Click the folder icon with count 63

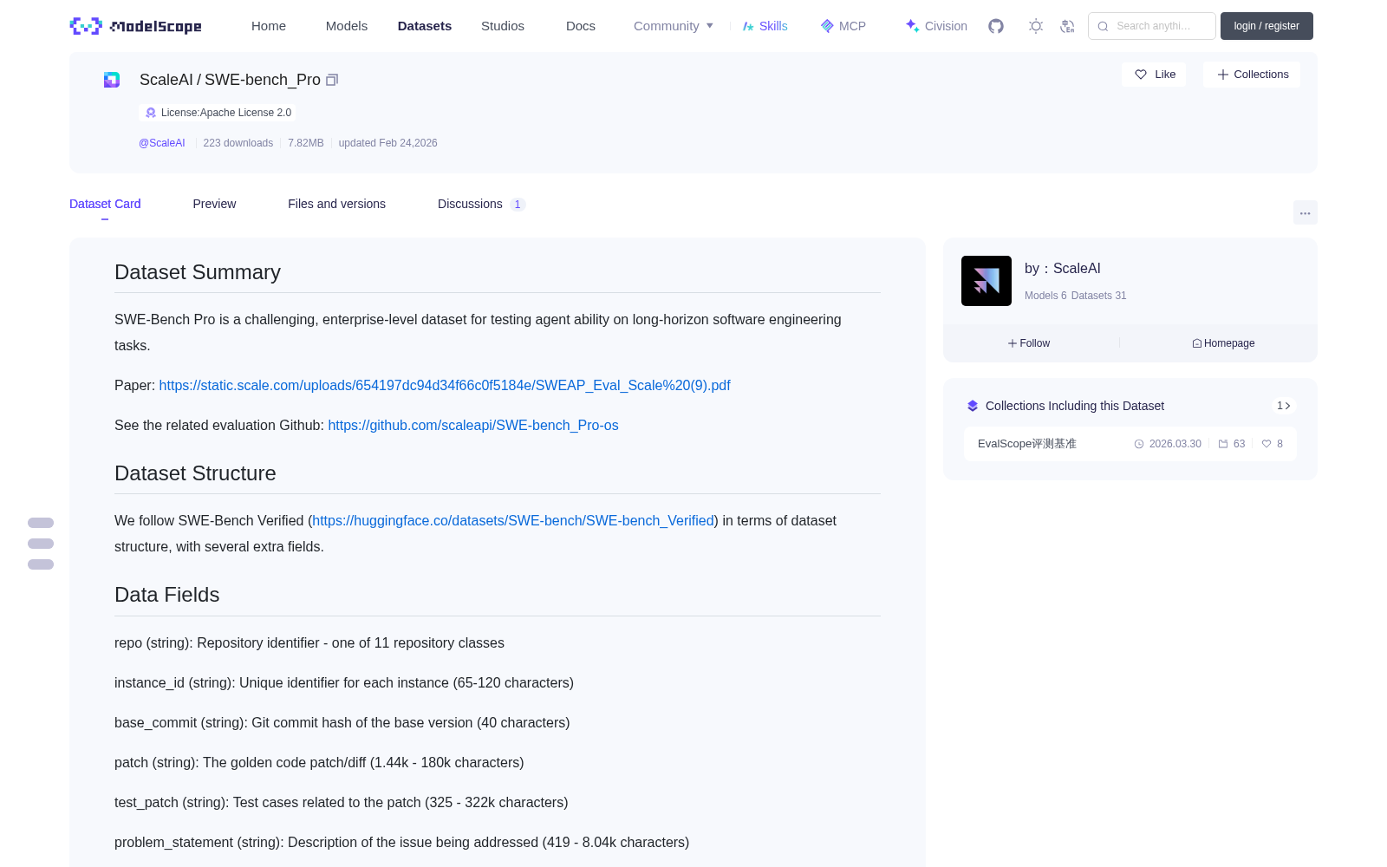point(1223,444)
